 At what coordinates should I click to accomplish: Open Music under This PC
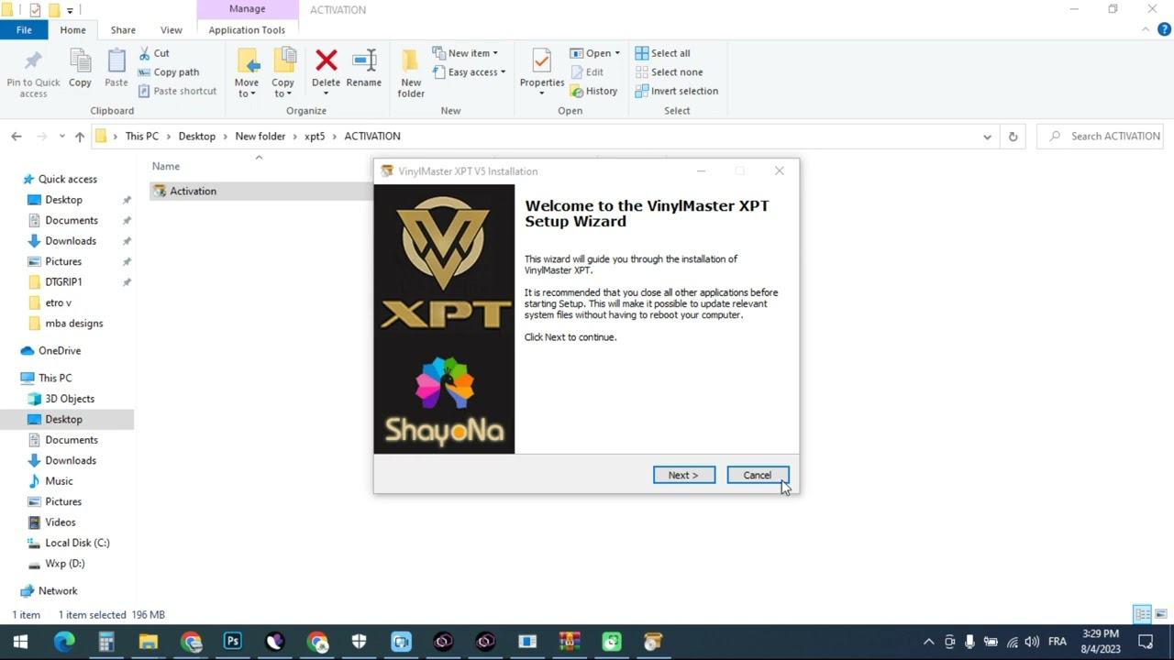[59, 481]
